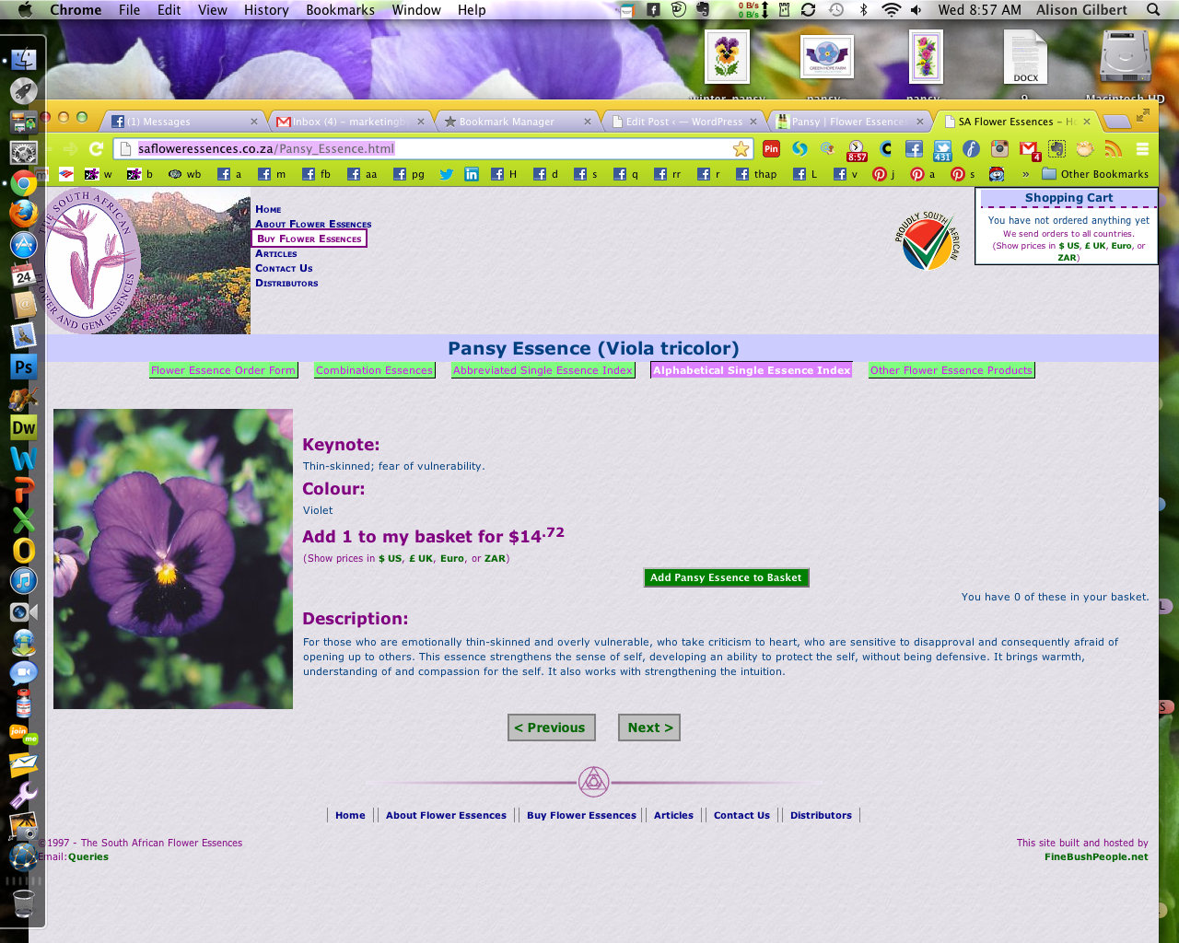The height and width of the screenshot is (943, 1179).
Task: Click Add Pansy Essence to Basket button
Action: tap(726, 577)
